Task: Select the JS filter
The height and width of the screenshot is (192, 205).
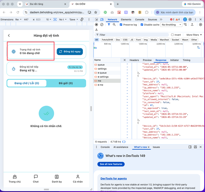Action: click(x=132, y=40)
